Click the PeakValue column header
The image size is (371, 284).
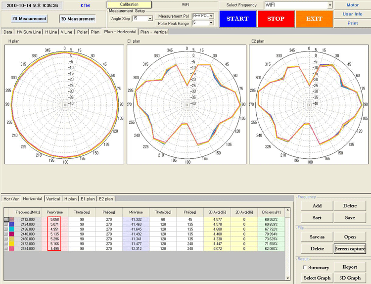[x=54, y=212]
